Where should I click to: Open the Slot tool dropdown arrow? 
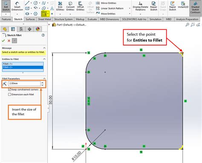point(31,14)
